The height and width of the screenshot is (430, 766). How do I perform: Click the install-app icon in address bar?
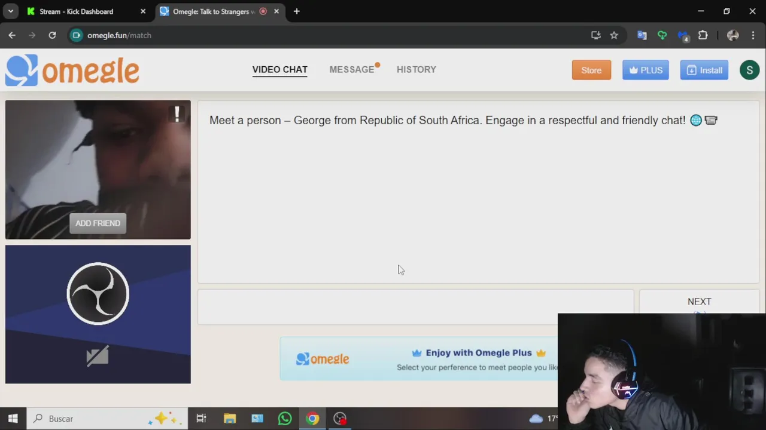pyautogui.click(x=595, y=35)
